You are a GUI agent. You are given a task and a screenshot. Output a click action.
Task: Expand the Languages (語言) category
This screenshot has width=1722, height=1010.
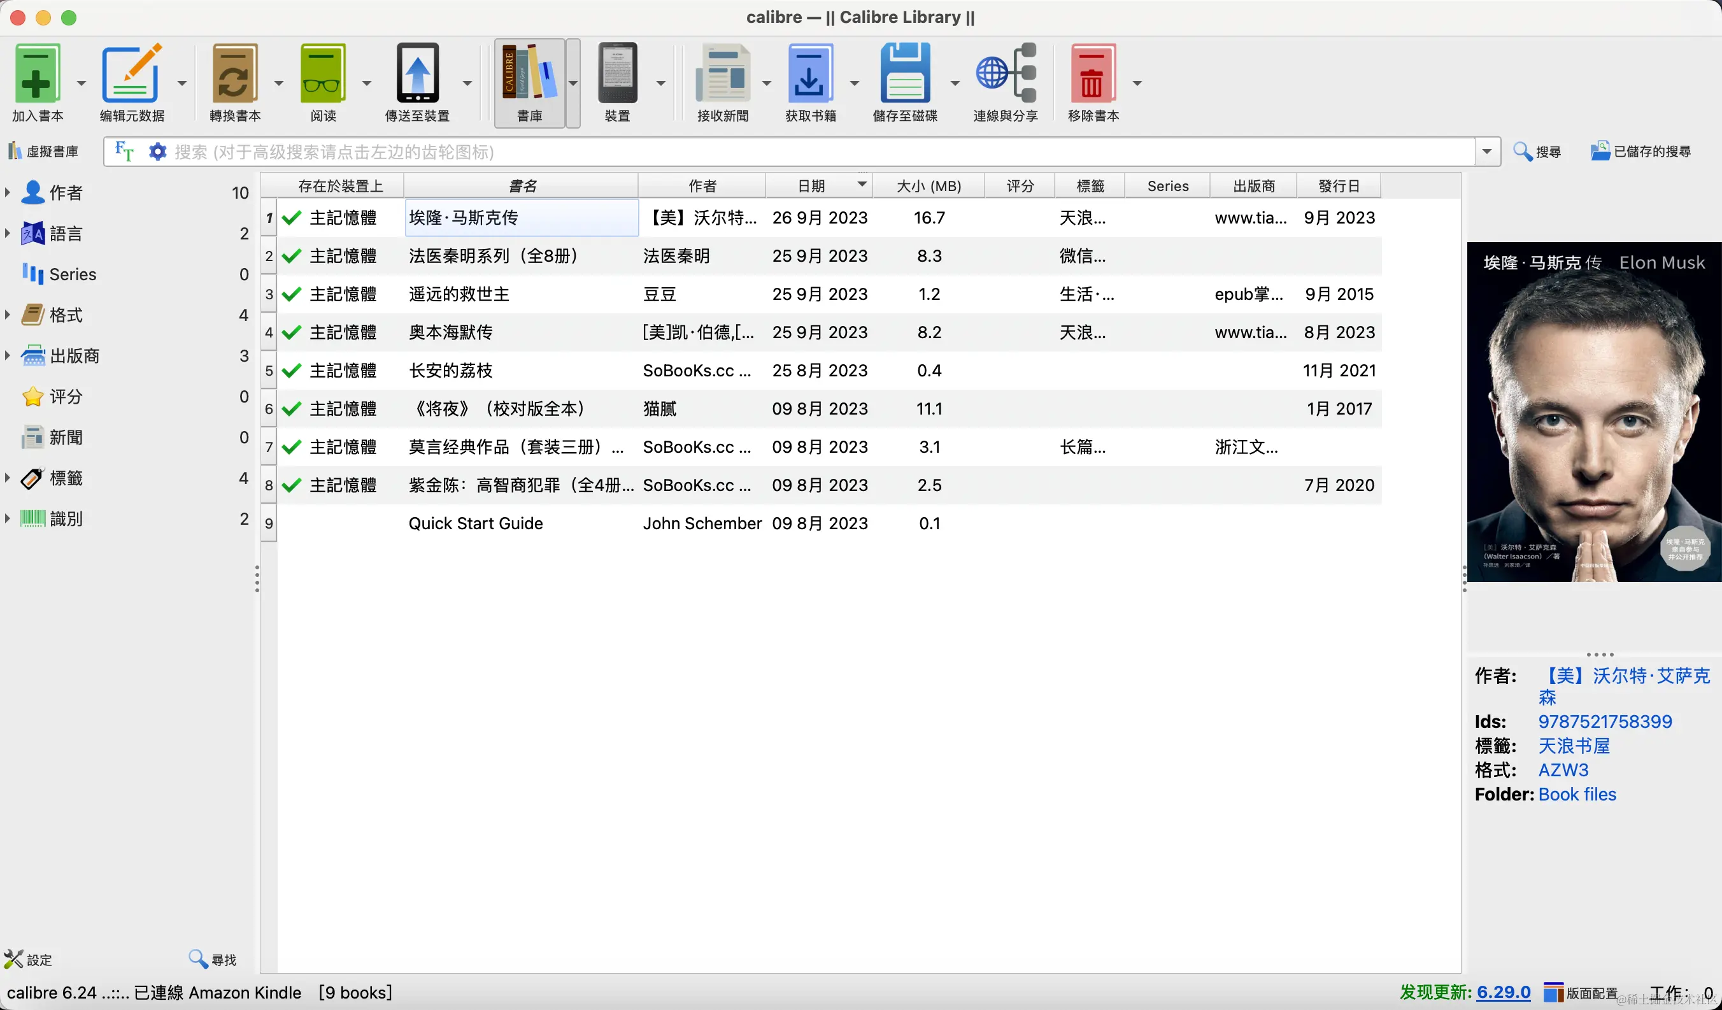coord(8,233)
